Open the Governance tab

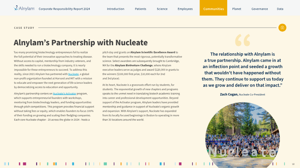click(259, 9)
